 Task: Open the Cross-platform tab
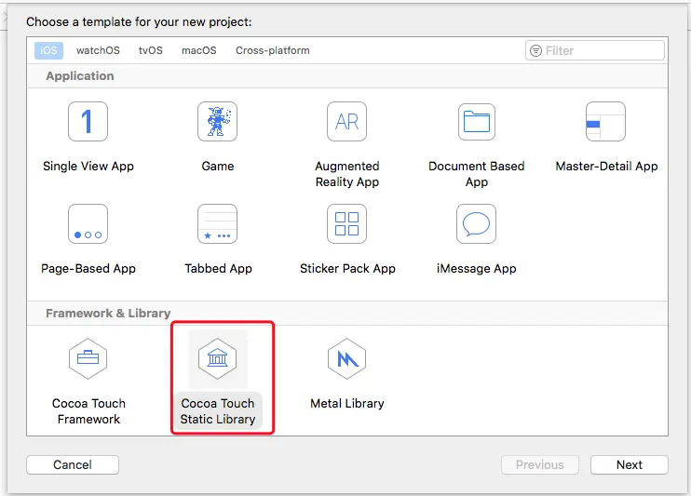click(272, 50)
